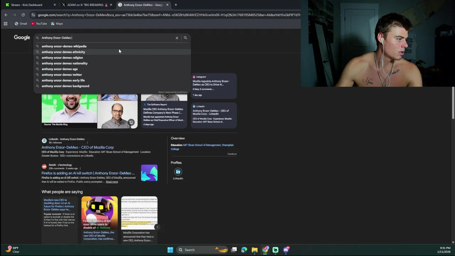The height and width of the screenshot is (256, 455).
Task: Open a new browser tab
Action: [176, 5]
